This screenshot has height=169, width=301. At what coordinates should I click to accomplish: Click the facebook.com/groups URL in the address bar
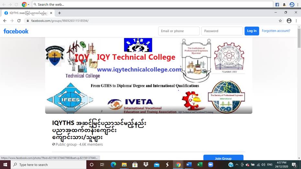click(60, 21)
